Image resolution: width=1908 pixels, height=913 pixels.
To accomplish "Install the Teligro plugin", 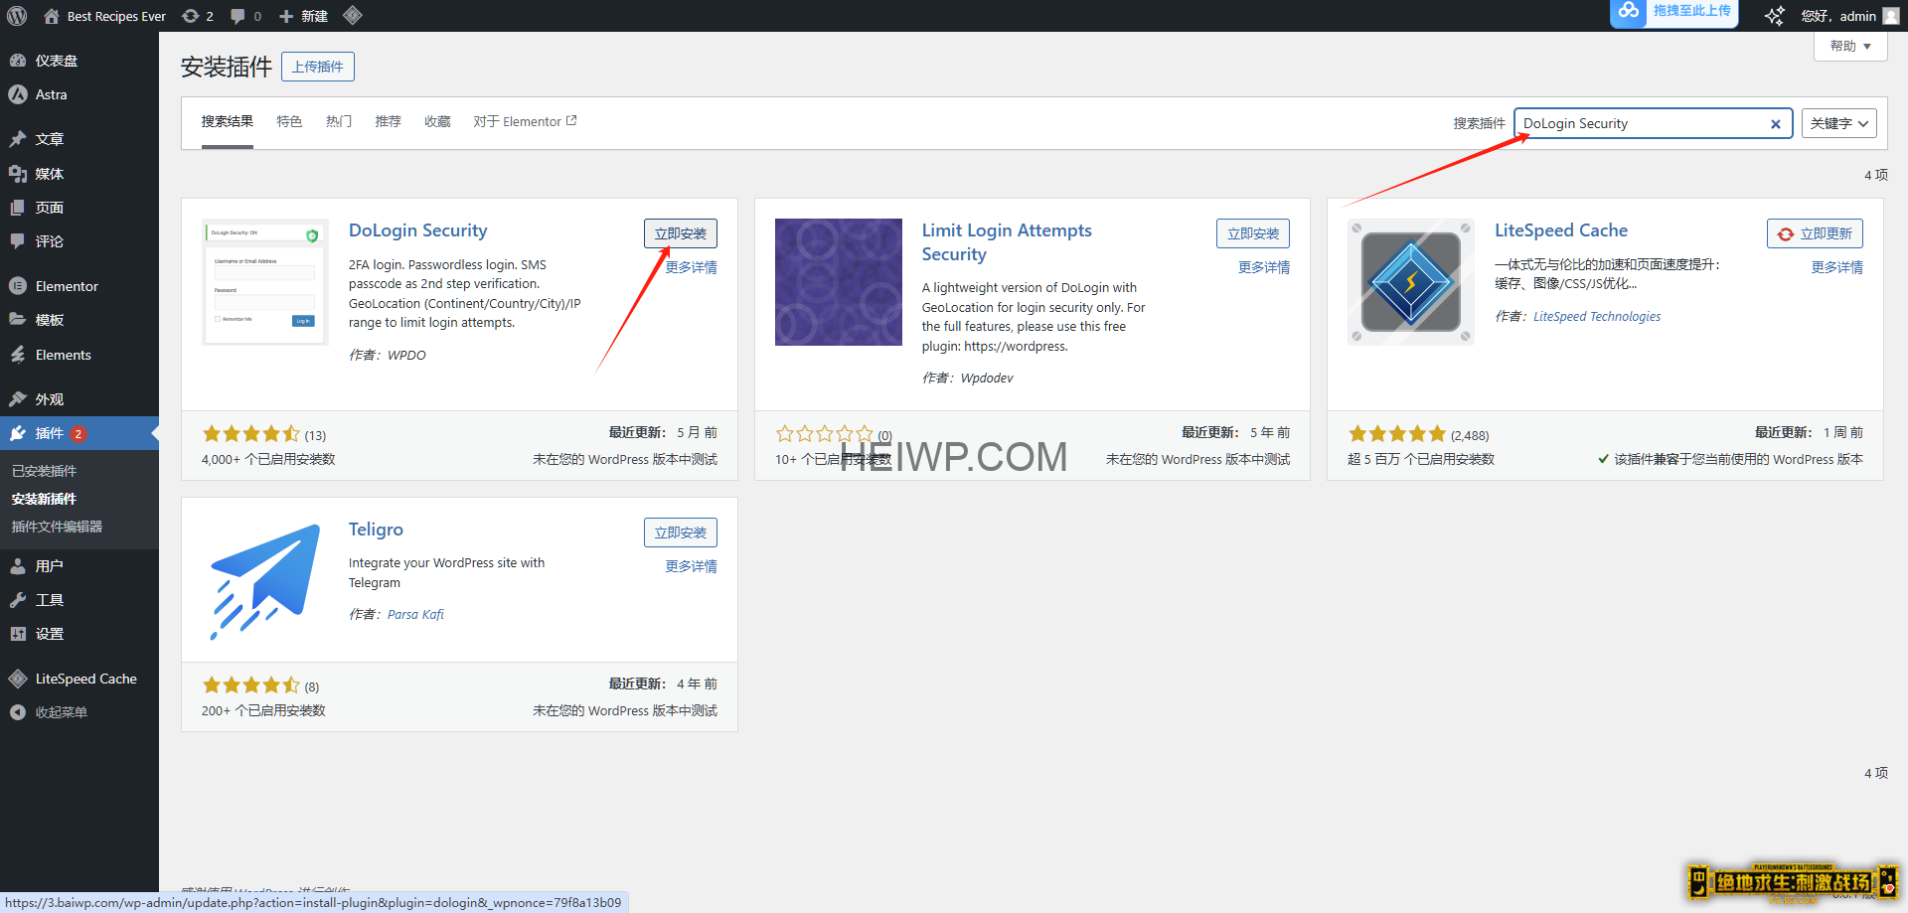I will (x=681, y=533).
